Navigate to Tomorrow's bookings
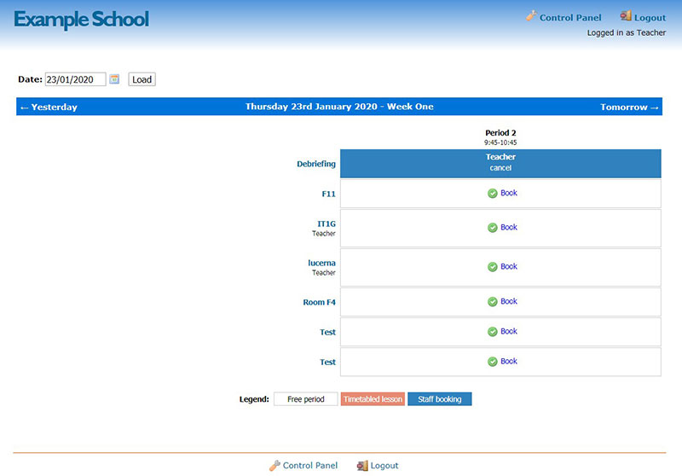This screenshot has width=682, height=476. (x=629, y=107)
